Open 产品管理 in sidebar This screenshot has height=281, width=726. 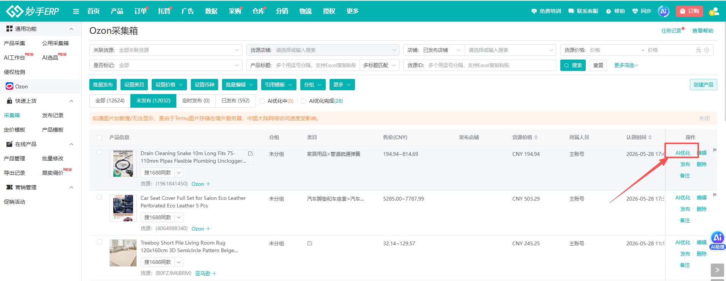[14, 159]
